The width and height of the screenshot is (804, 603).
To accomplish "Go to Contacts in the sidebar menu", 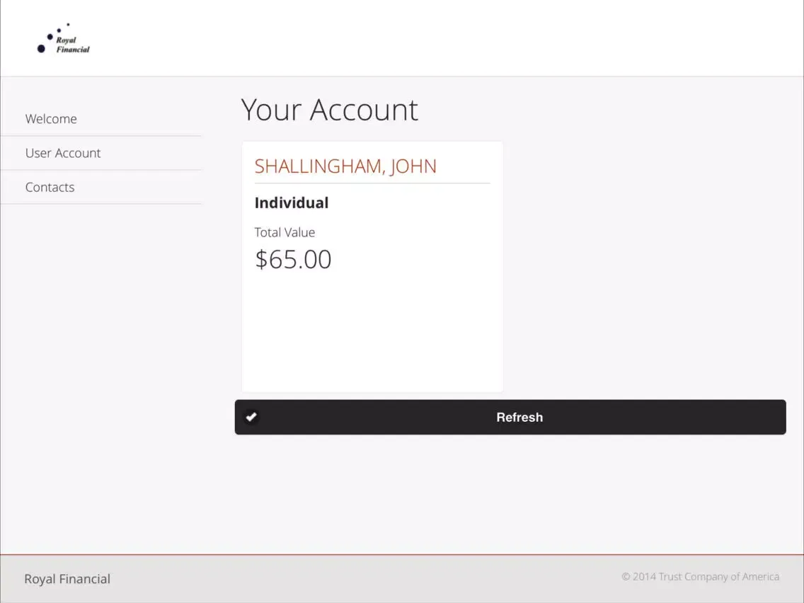I will (50, 188).
